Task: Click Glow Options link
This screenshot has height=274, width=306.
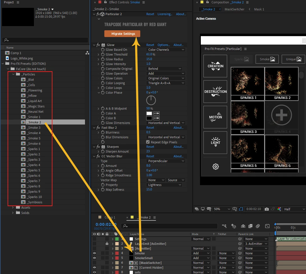Action: point(164,45)
